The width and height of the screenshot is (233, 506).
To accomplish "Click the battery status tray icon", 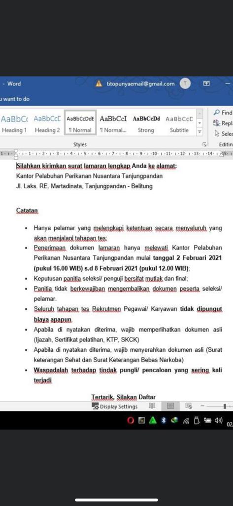I will (x=207, y=420).
